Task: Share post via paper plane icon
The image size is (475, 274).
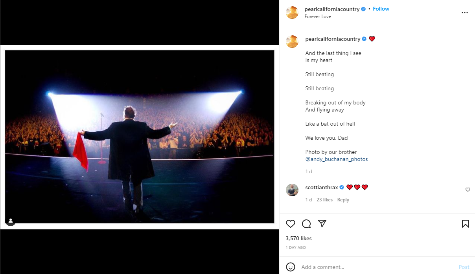Action: click(322, 224)
